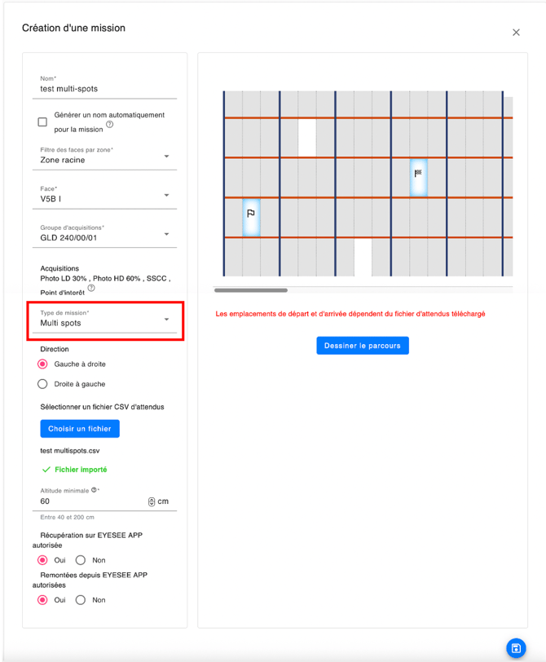Select Non for Remontées depuis EYESEE APP
The height and width of the screenshot is (662, 546).
[x=81, y=600]
